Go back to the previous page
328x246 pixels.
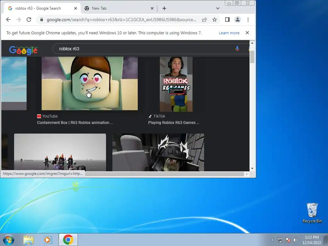[8, 20]
